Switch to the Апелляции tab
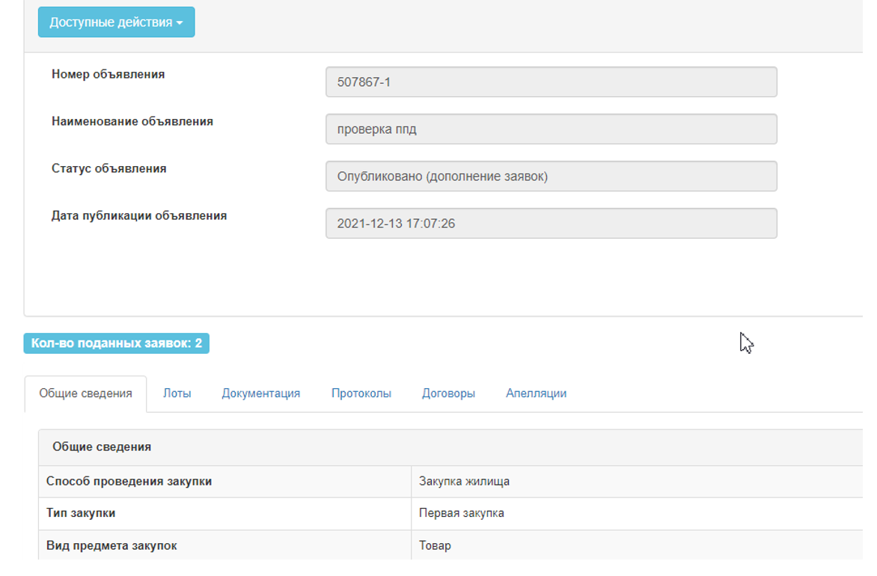The image size is (877, 576). click(x=536, y=393)
